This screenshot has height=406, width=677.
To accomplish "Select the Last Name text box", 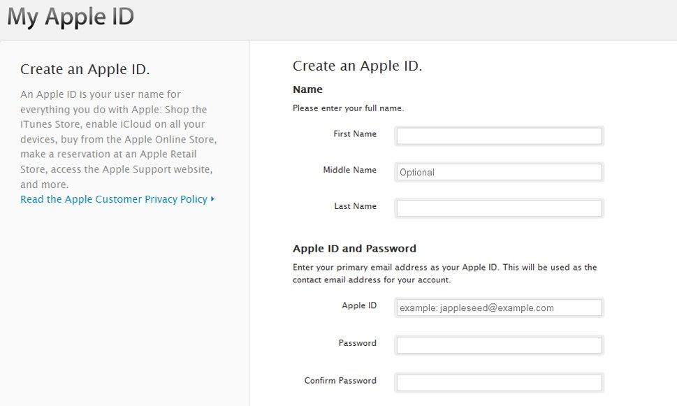I will click(x=499, y=208).
